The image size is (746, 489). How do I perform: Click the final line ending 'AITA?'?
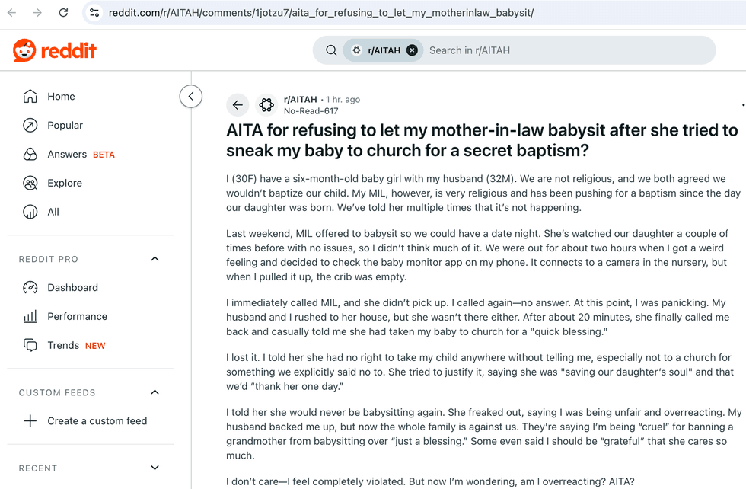430,481
